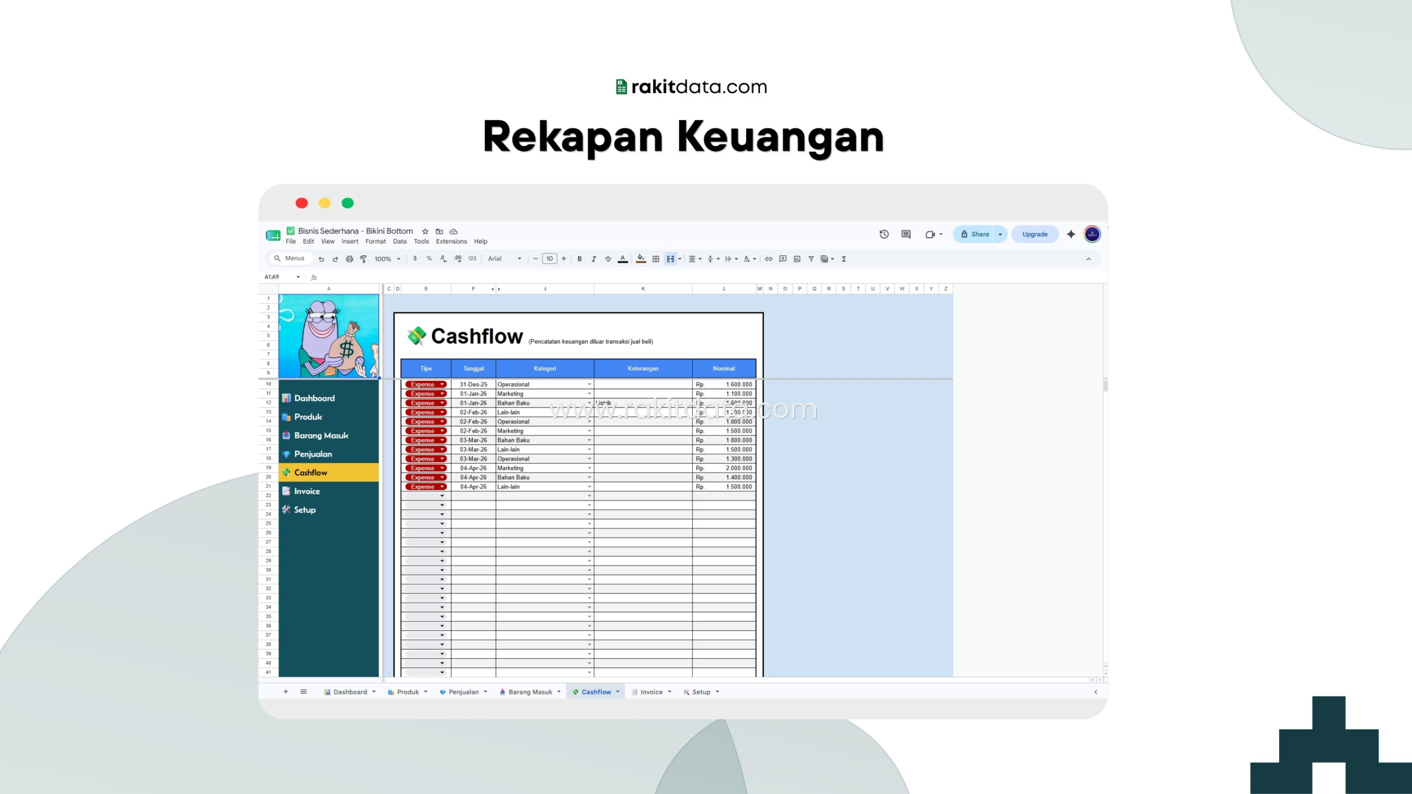Click the Redo icon in the toolbar
Screen dimensions: 1412x794
tap(335, 259)
